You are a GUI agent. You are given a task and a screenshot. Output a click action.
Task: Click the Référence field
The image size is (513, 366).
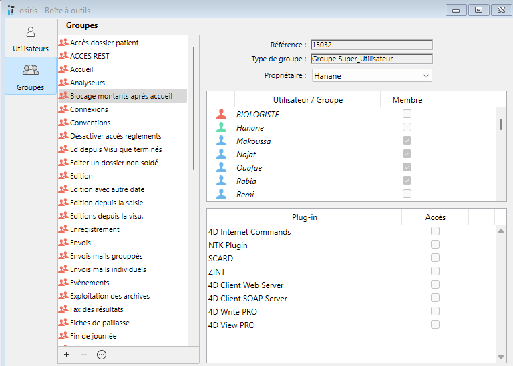[371, 45]
